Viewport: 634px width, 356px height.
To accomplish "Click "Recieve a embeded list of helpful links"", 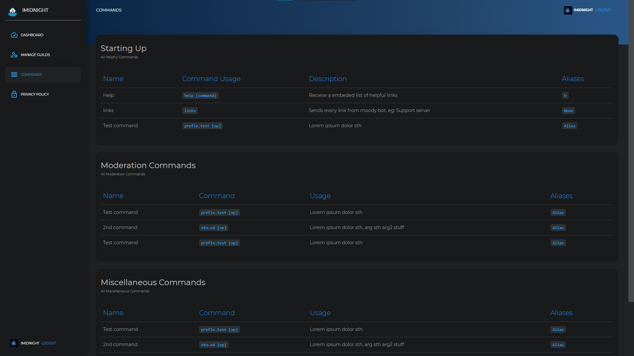I will pyautogui.click(x=353, y=95).
